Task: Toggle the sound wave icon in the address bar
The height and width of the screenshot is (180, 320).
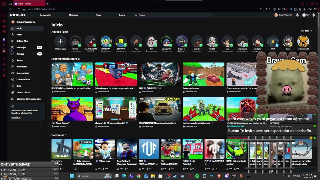Action: [x=290, y=9]
